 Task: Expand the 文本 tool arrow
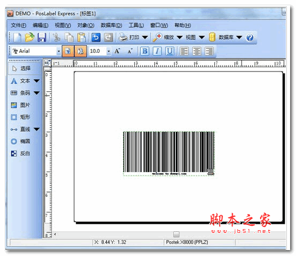[x=37, y=81]
